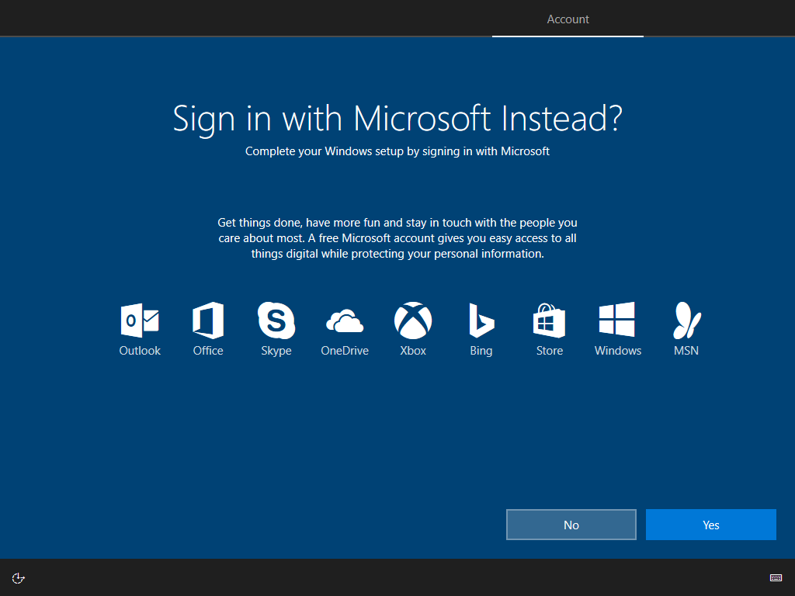Click the Account label in the top bar
The width and height of the screenshot is (795, 596).
pyautogui.click(x=568, y=19)
